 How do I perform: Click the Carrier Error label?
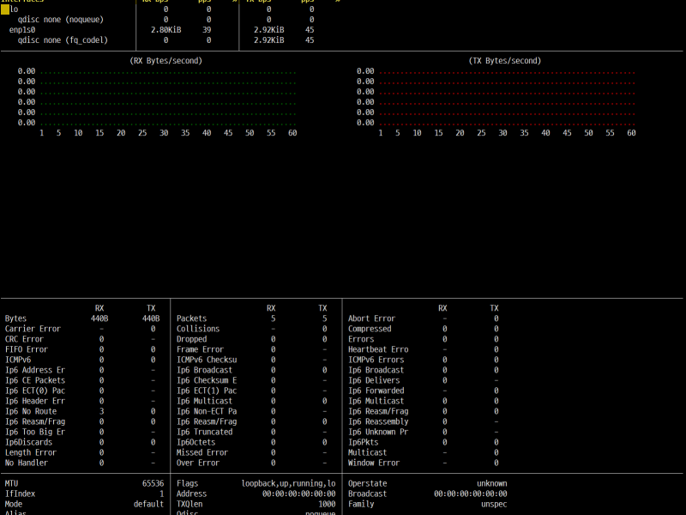(x=33, y=329)
